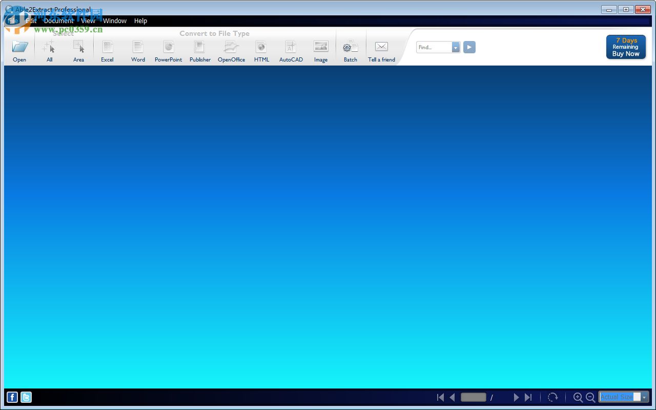Convert to Excel format

click(x=108, y=47)
